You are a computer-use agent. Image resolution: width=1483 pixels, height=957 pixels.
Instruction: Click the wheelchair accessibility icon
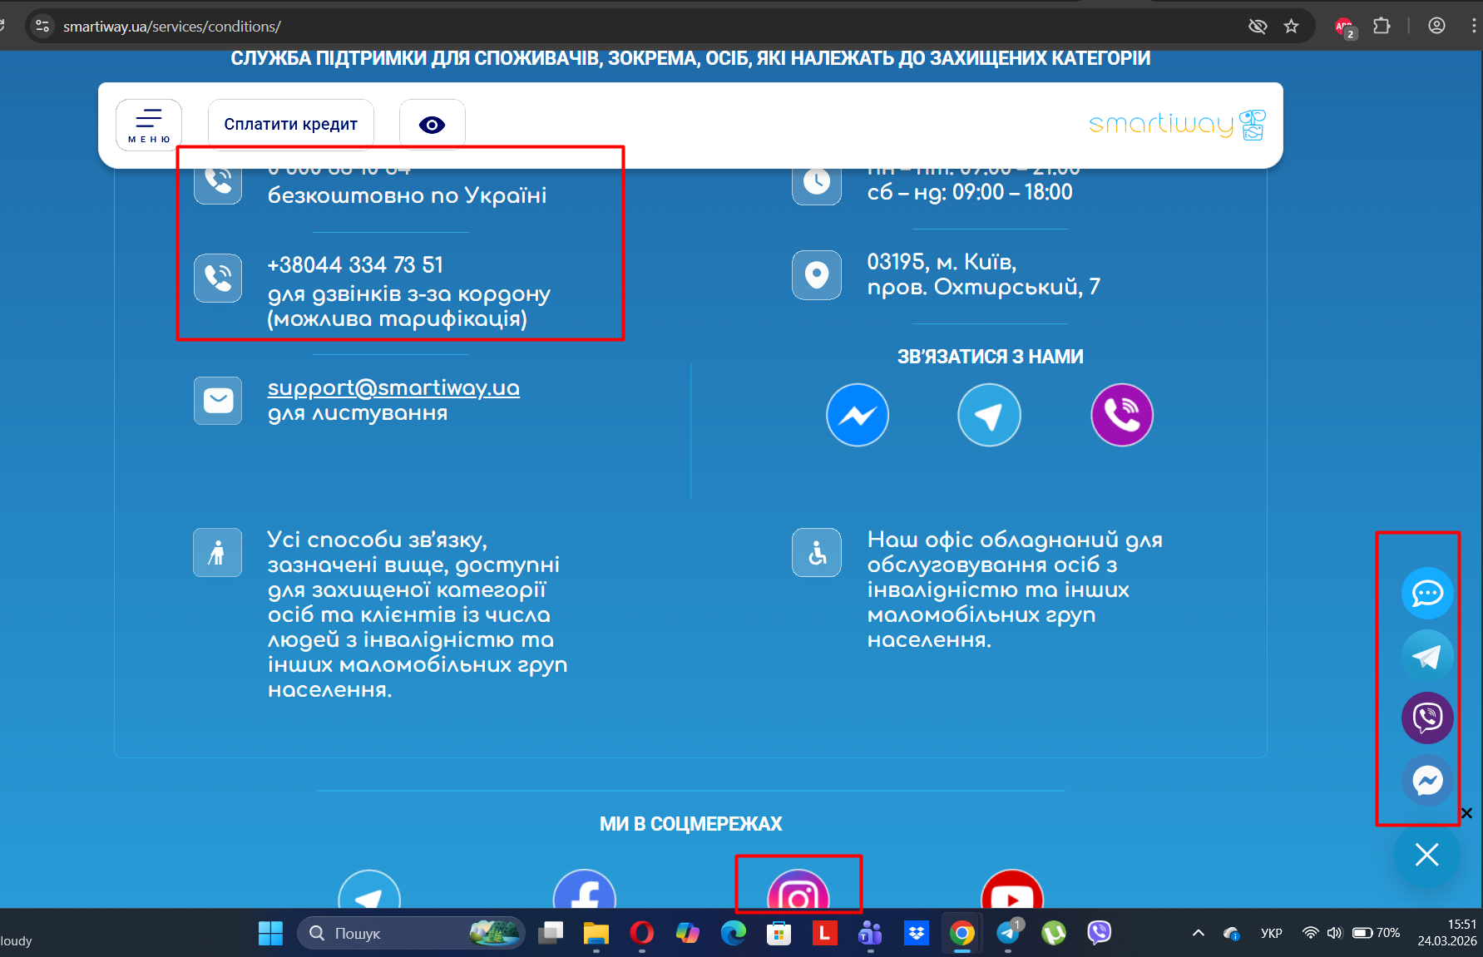[817, 552]
